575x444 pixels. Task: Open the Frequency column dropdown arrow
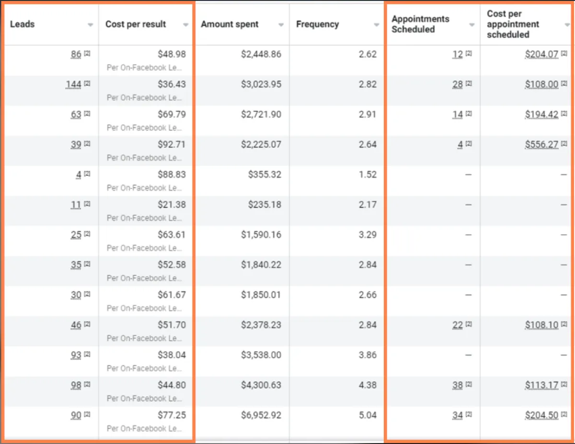pos(377,25)
